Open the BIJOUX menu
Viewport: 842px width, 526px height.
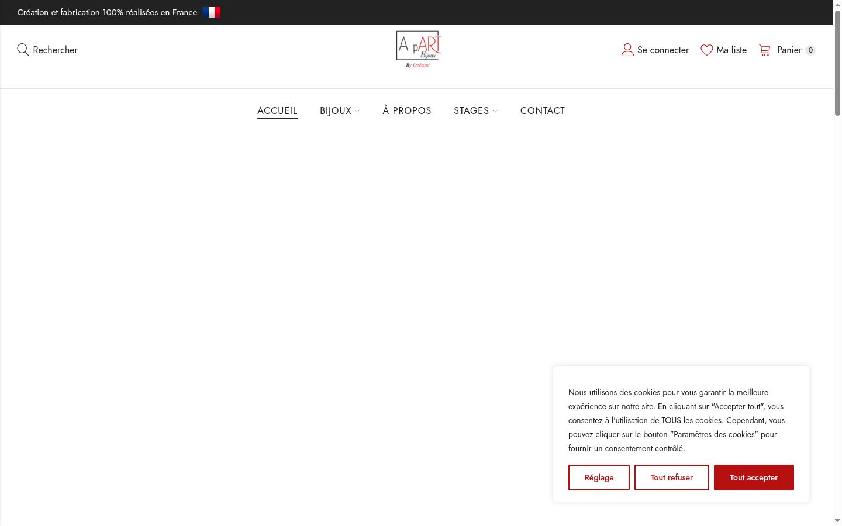pyautogui.click(x=336, y=110)
